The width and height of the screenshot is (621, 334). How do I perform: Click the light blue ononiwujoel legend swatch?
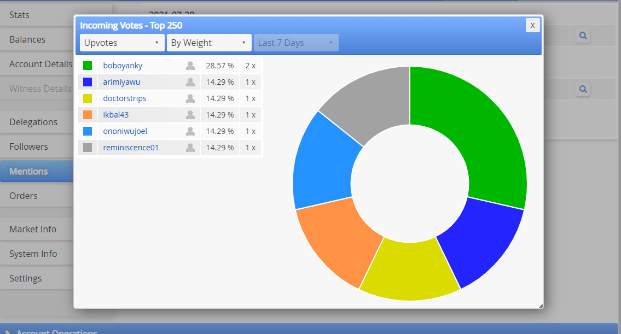(88, 131)
